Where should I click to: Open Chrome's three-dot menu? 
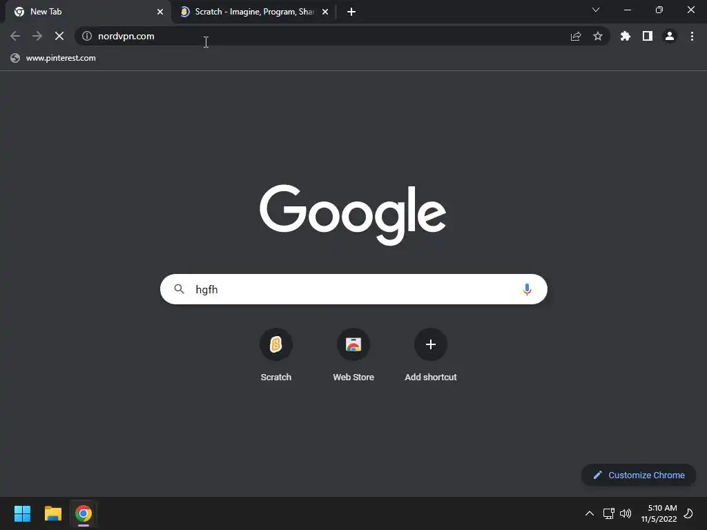(692, 36)
